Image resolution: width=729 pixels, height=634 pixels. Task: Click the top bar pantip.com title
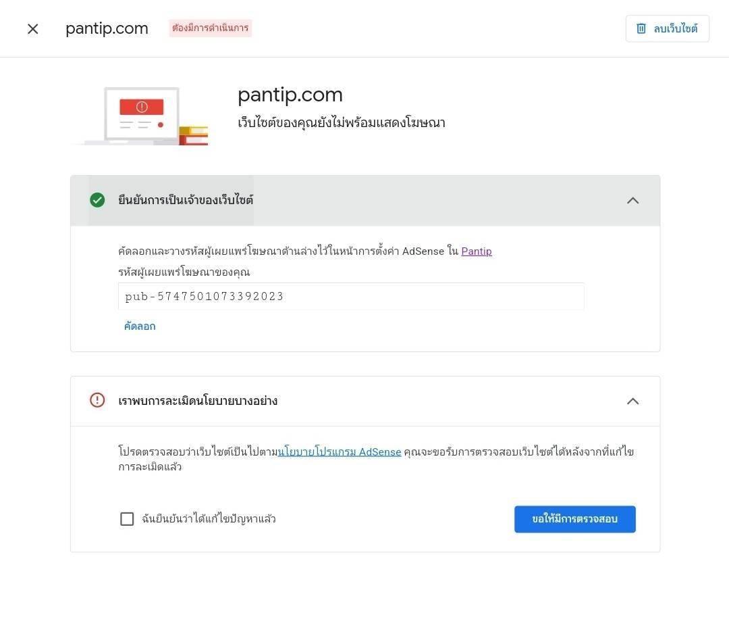(107, 28)
